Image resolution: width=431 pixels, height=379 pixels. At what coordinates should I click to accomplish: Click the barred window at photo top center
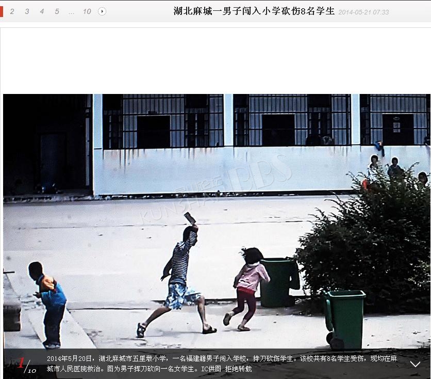pyautogui.click(x=291, y=120)
